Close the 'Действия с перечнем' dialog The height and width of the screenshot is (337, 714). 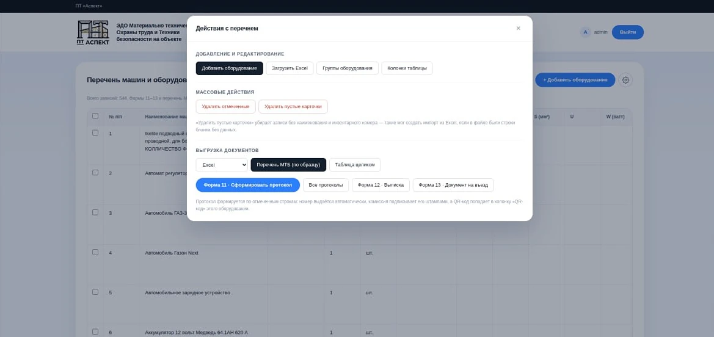point(518,28)
